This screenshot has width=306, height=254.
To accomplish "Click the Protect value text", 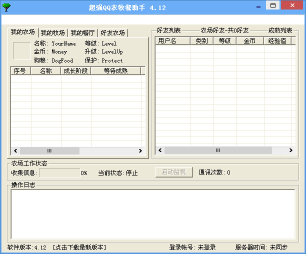I will pos(112,60).
